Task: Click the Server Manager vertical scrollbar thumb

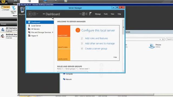Action: (123, 27)
